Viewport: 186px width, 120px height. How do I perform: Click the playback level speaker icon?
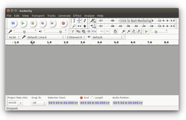(x=40, y=32)
